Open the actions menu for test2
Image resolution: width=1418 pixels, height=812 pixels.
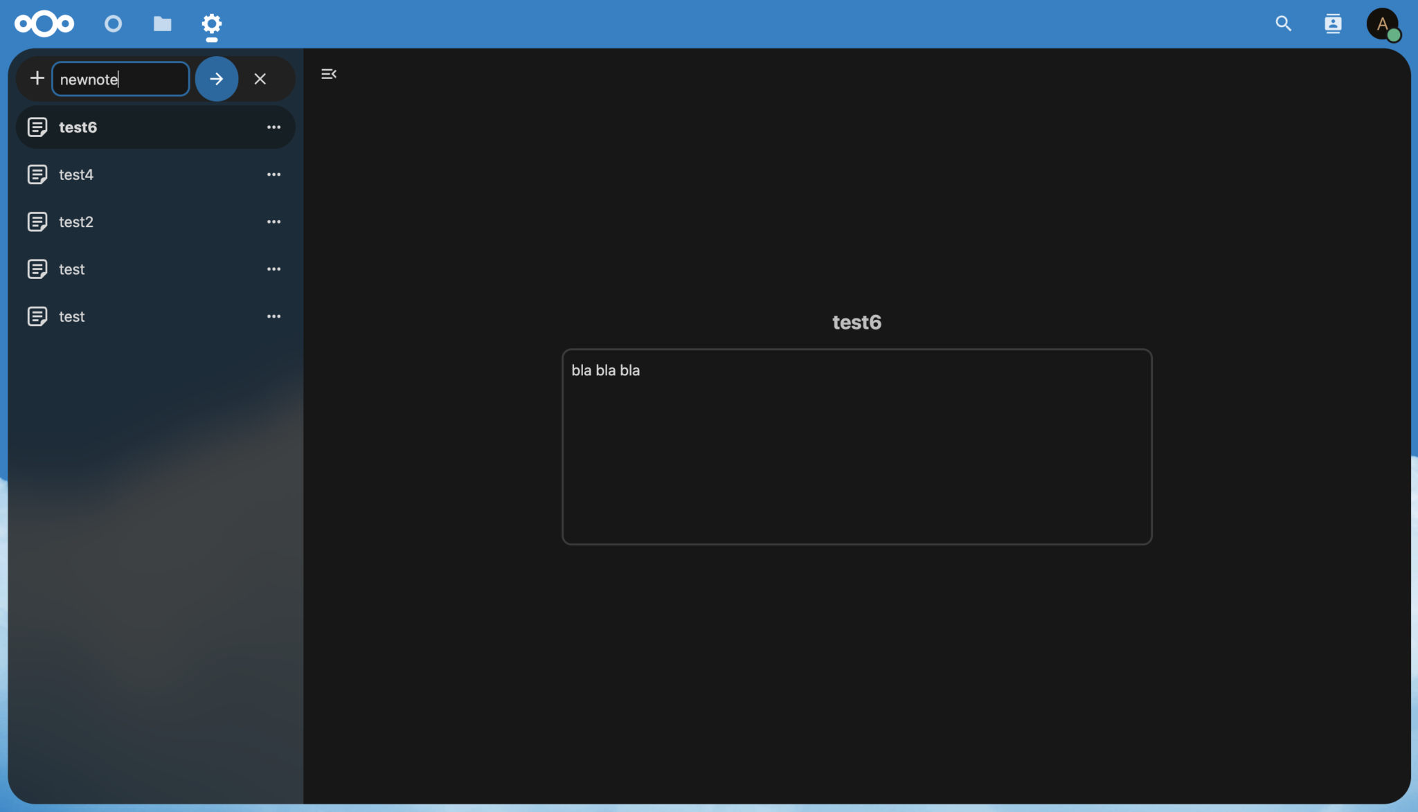pos(273,222)
